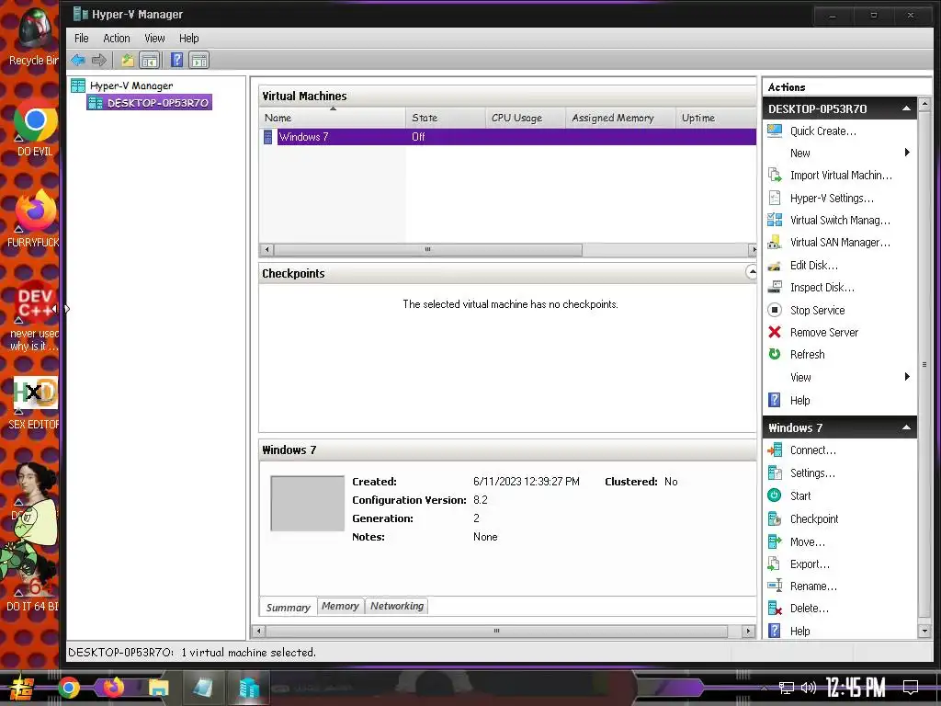941x706 pixels.
Task: Click the Forward arrow in the toolbar
Action: pyautogui.click(x=99, y=60)
